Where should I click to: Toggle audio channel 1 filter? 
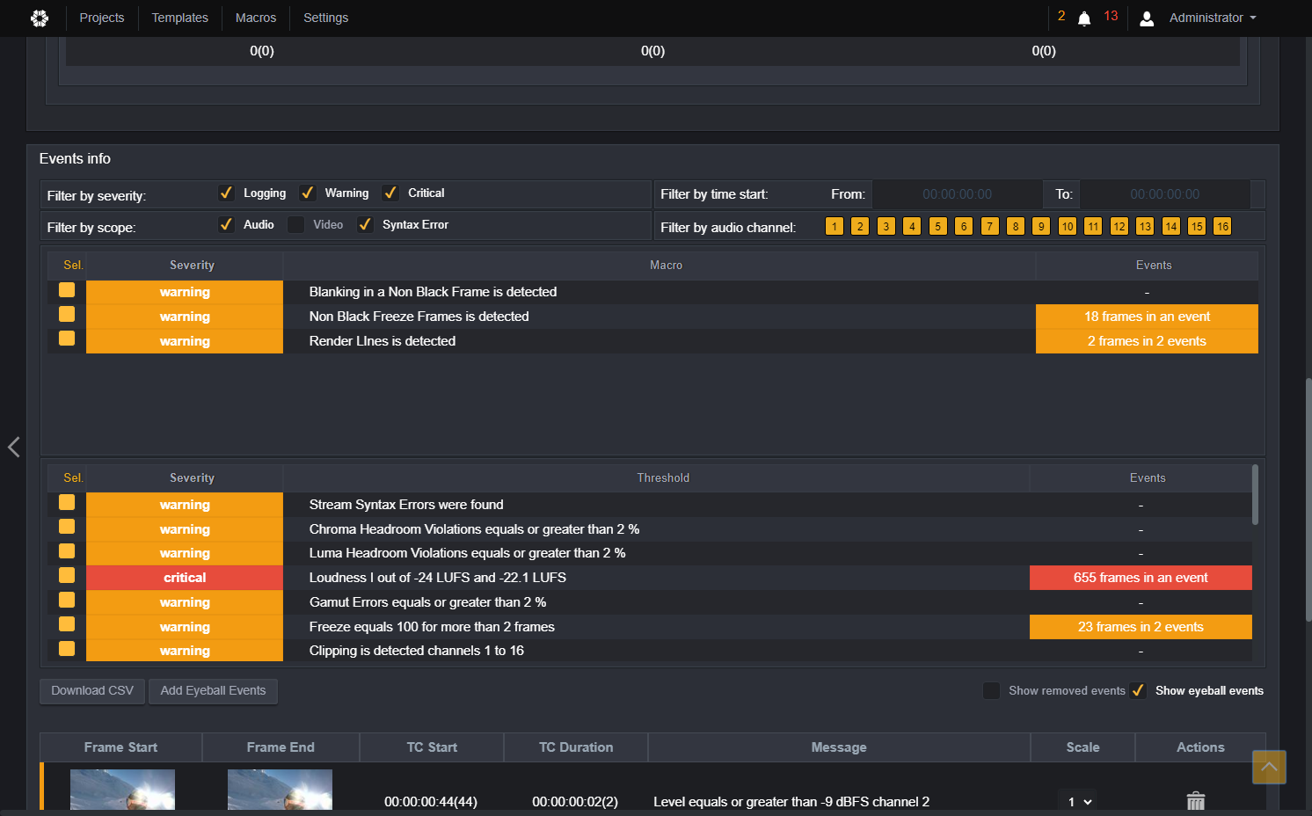835,226
